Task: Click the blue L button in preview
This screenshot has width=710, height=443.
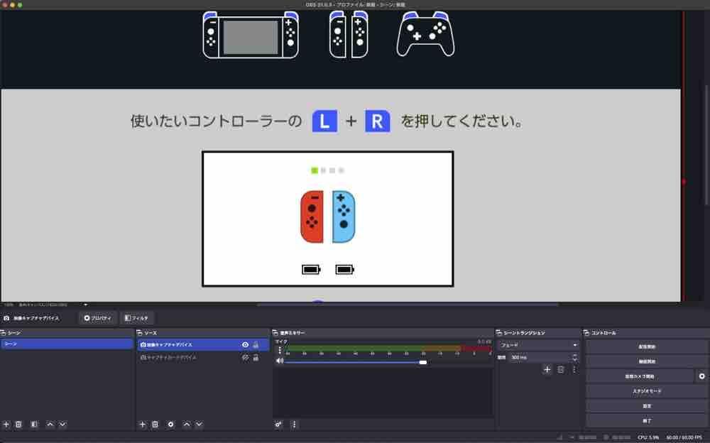Action: 324,121
